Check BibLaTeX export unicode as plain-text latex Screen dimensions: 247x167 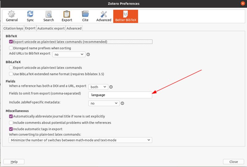click(11, 67)
